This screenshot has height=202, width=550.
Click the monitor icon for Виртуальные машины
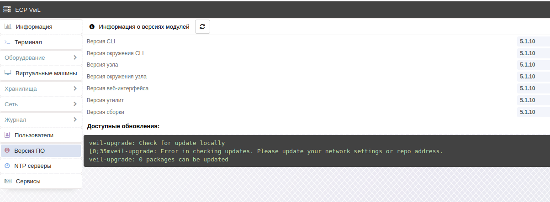tap(8, 73)
